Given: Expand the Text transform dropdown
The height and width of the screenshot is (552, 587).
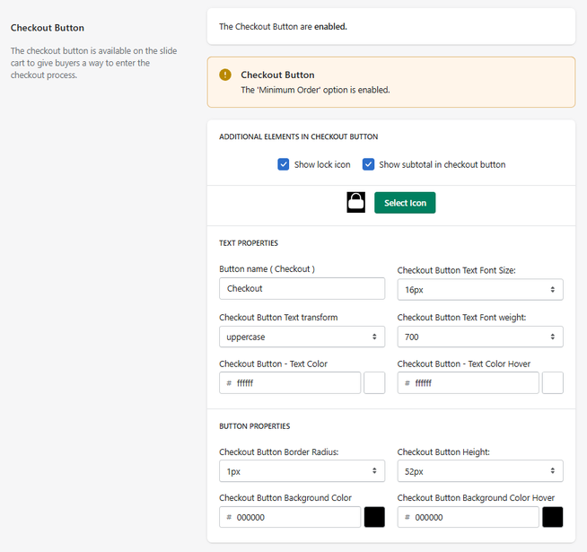Looking at the screenshot, I should [302, 337].
